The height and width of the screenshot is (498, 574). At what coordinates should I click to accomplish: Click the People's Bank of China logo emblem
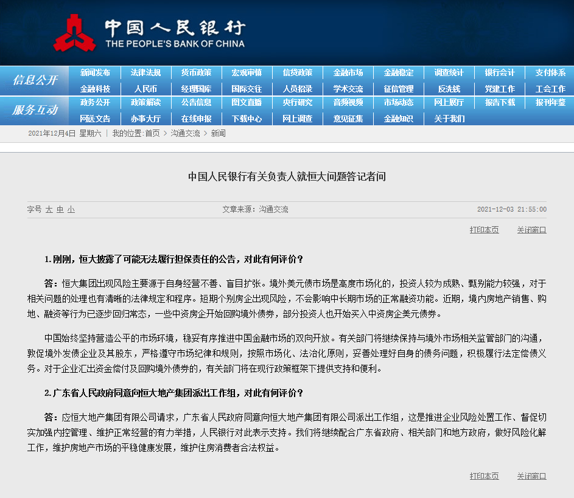pyautogui.click(x=74, y=33)
